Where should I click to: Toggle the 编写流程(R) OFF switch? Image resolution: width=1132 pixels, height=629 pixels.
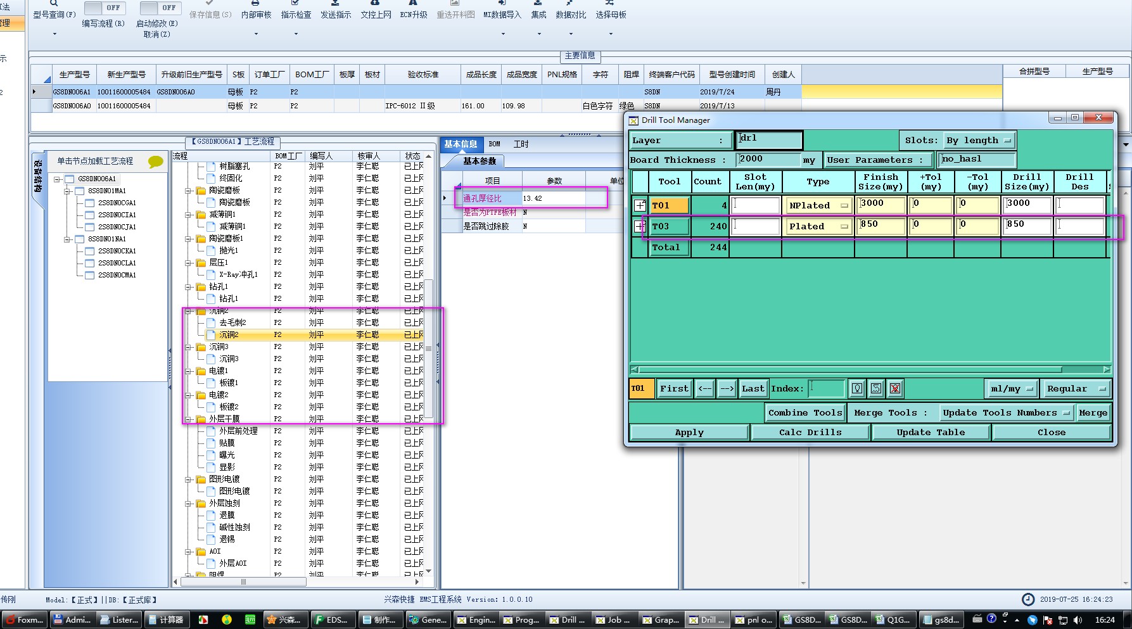105,8
